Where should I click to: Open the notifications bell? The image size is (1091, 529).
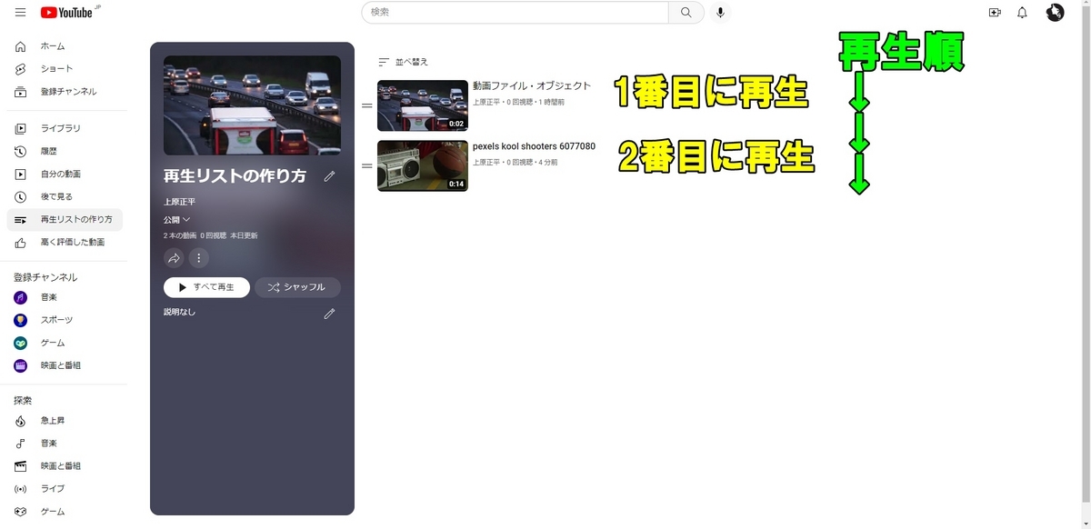[x=1021, y=13]
